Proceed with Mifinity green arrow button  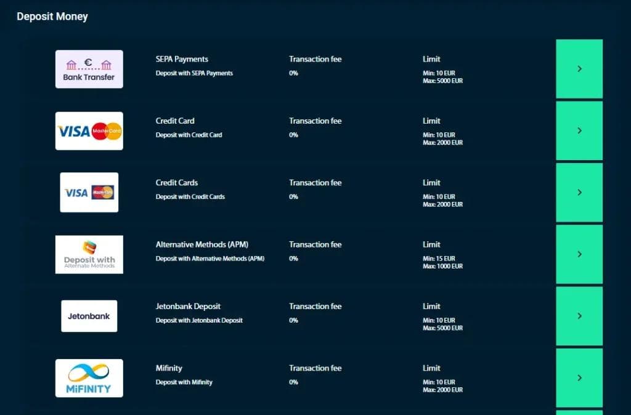pyautogui.click(x=579, y=378)
